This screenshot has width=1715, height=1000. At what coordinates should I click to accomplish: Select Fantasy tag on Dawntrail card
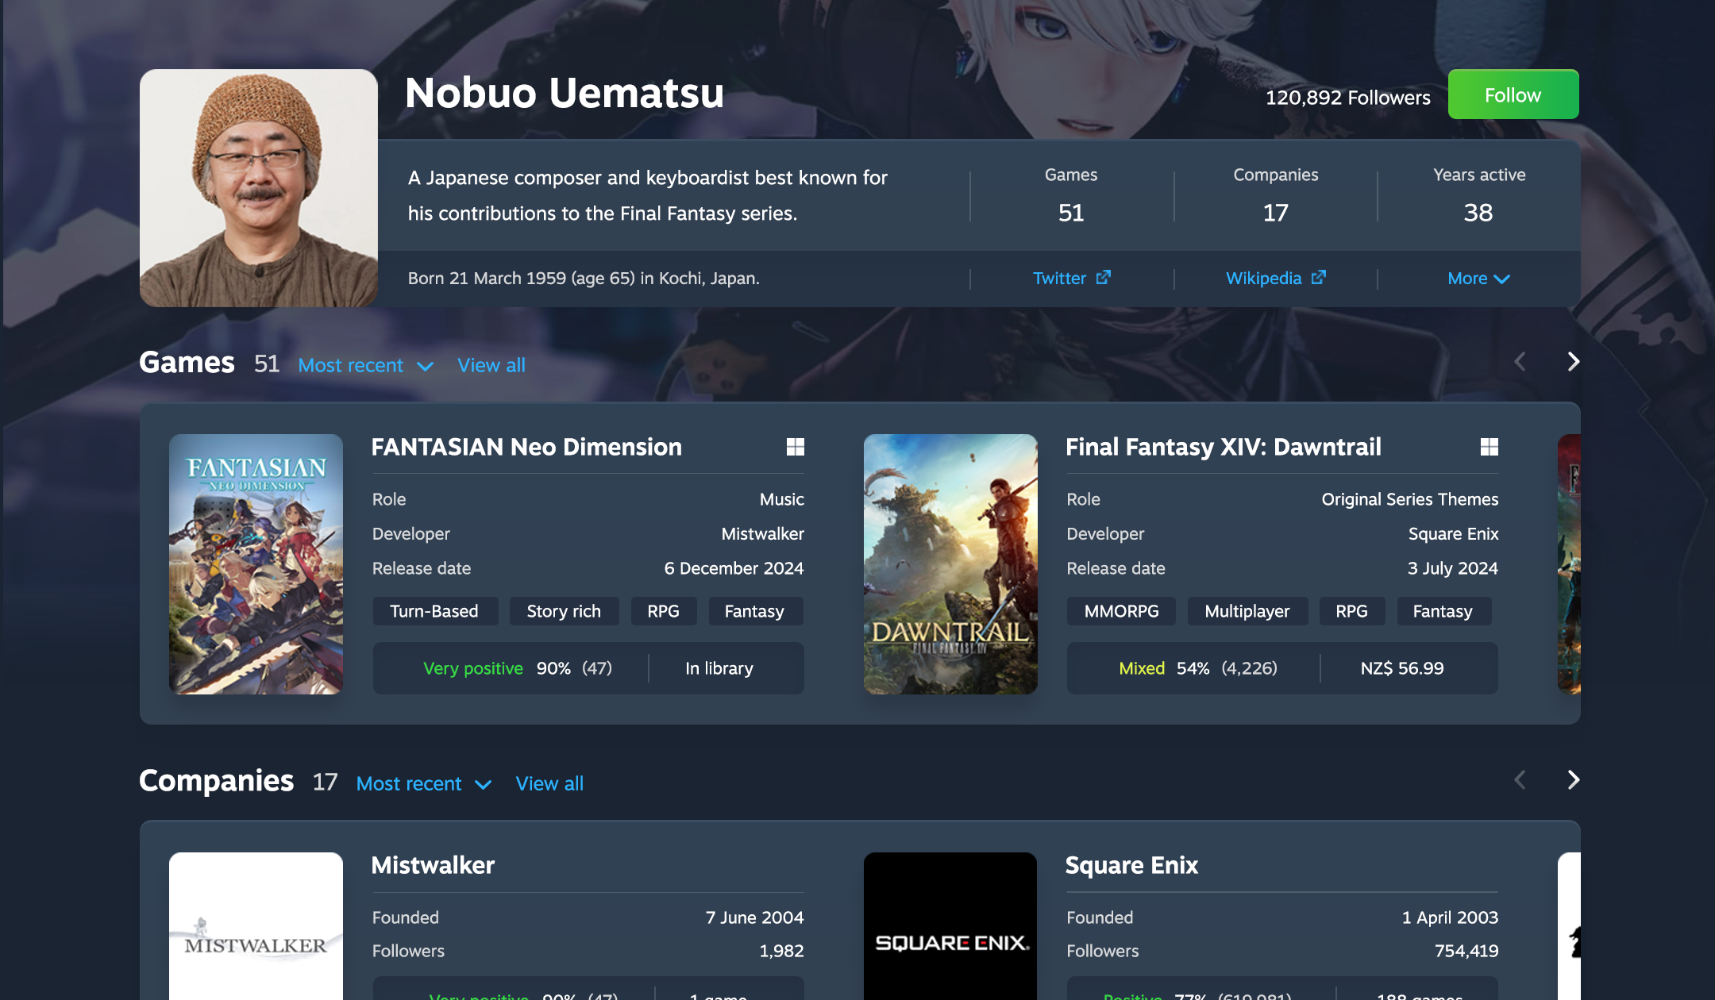[1443, 611]
